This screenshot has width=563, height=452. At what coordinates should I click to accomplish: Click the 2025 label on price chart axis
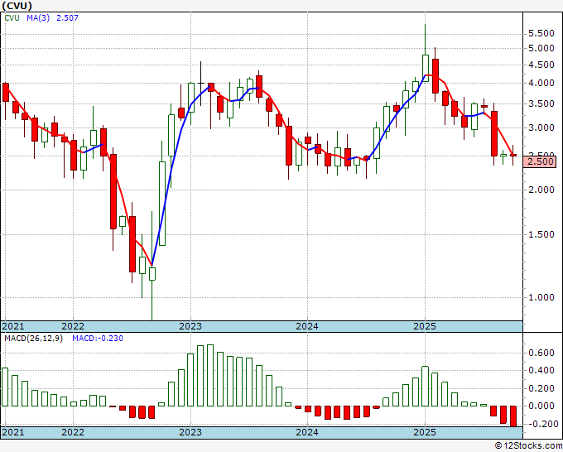click(425, 326)
